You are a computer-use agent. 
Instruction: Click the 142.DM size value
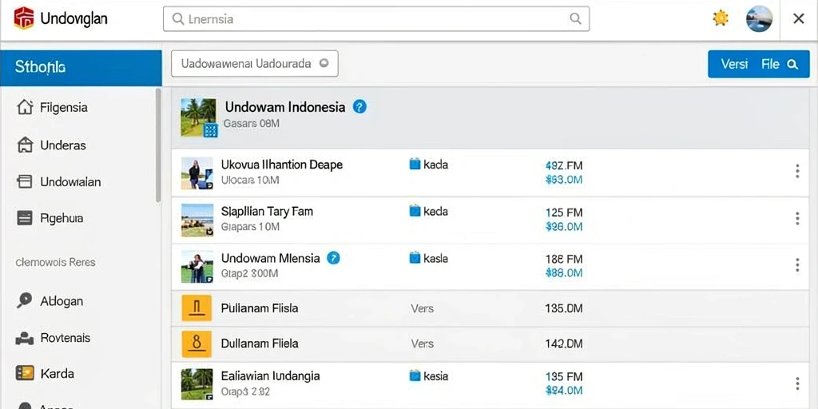(563, 343)
